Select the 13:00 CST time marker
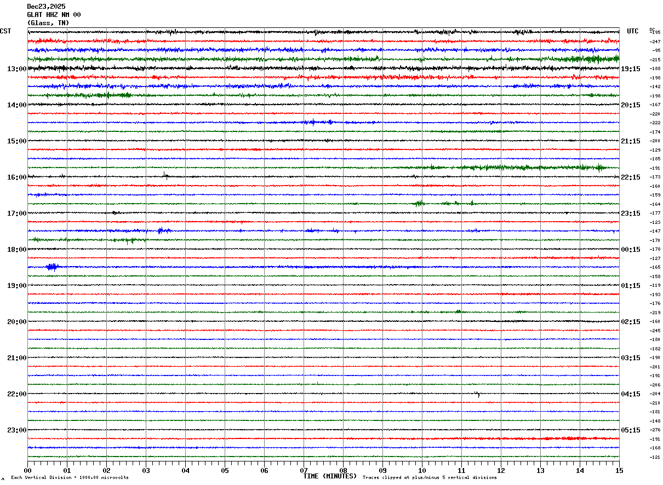663x485 pixels. pyautogui.click(x=16, y=69)
